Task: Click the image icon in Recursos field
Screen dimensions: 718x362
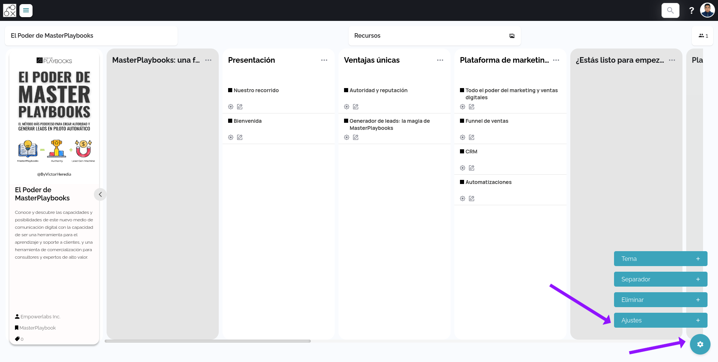Action: coord(512,36)
